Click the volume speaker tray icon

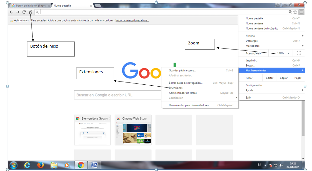tap(281, 165)
